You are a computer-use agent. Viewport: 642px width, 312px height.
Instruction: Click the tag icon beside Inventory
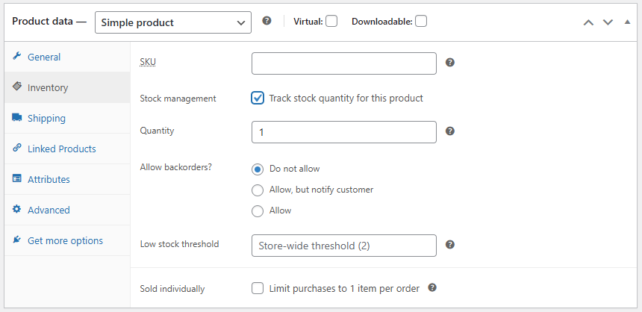pyautogui.click(x=16, y=87)
